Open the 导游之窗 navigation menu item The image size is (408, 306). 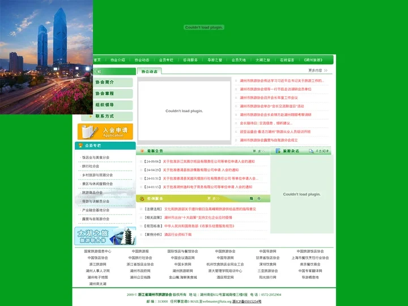click(x=215, y=60)
